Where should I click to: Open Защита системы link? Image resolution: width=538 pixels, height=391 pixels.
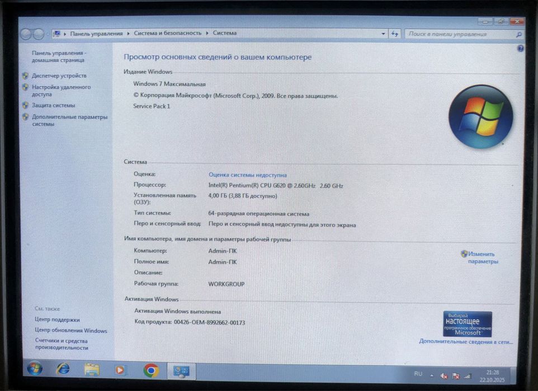click(53, 105)
